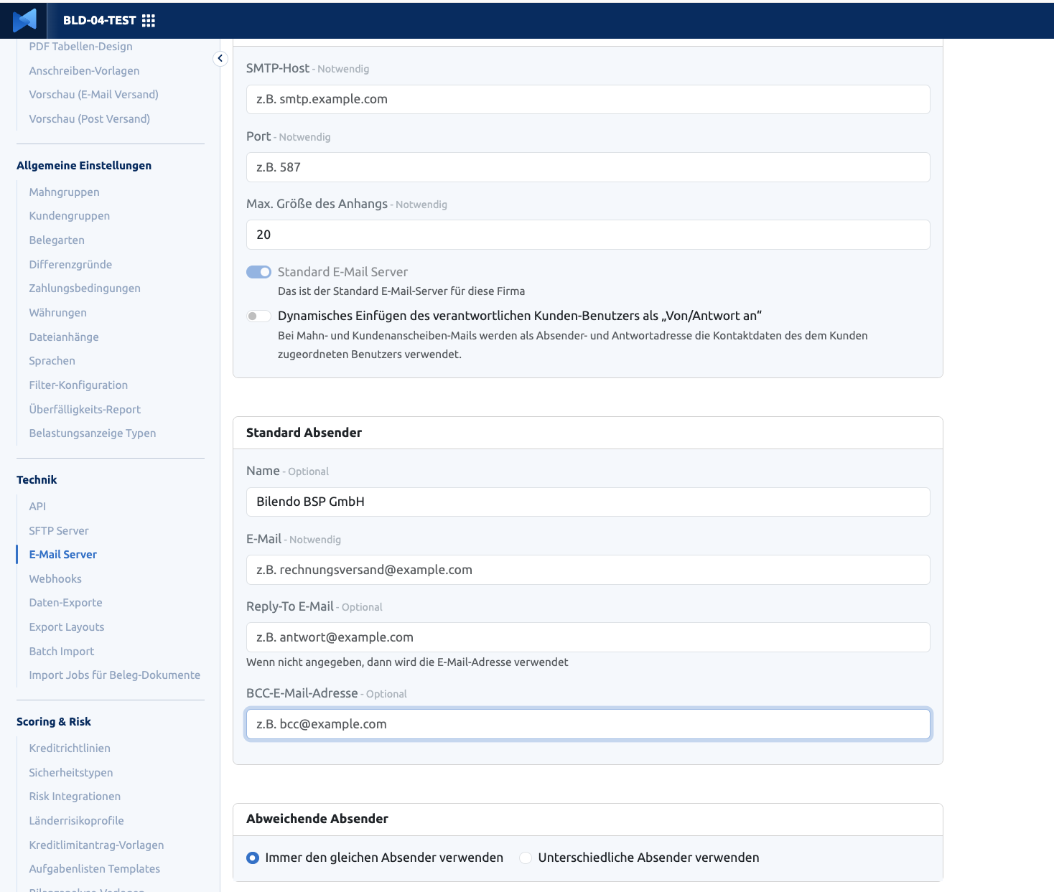Open Dateianhänge settings
Screen dimensions: 1054x892
(x=64, y=337)
